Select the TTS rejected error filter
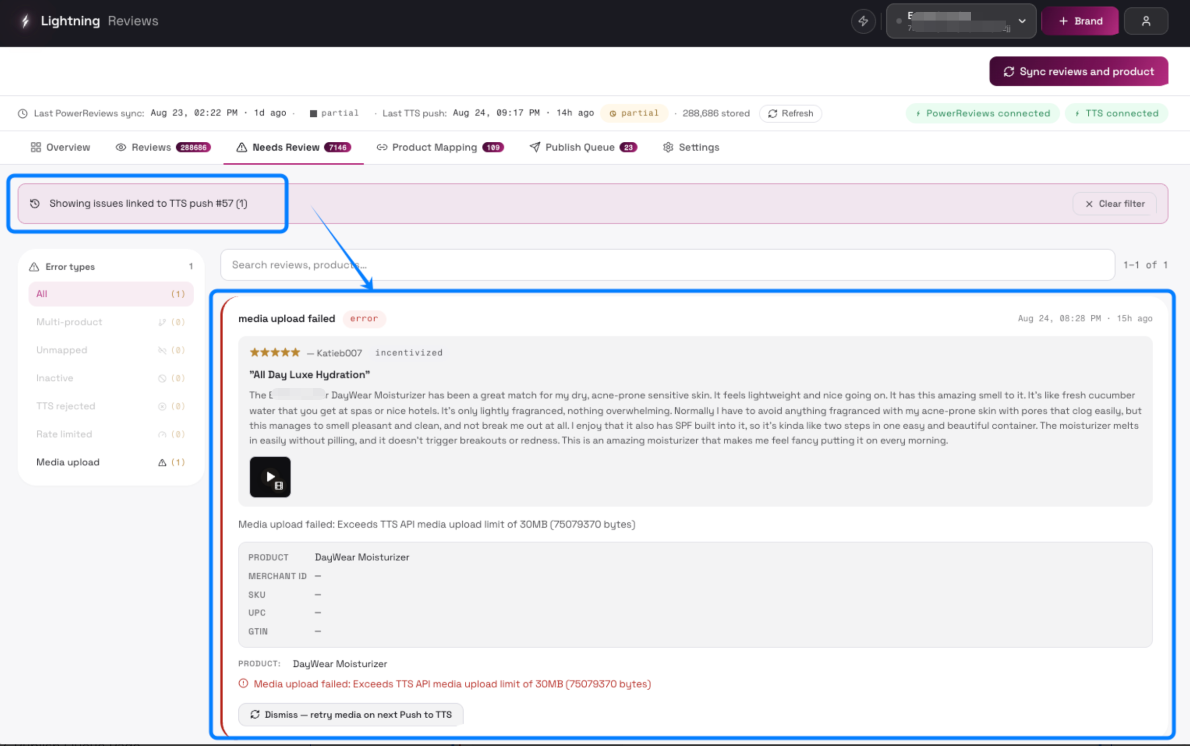This screenshot has width=1190, height=746. 111,407
